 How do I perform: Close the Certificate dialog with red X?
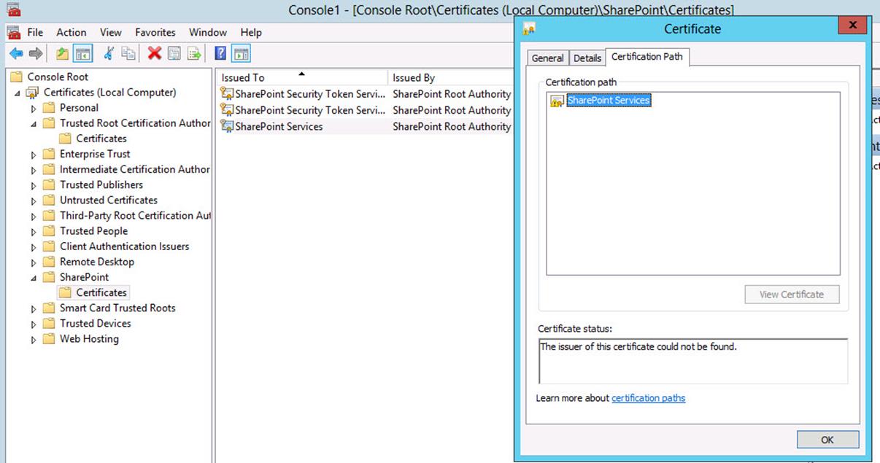852,24
